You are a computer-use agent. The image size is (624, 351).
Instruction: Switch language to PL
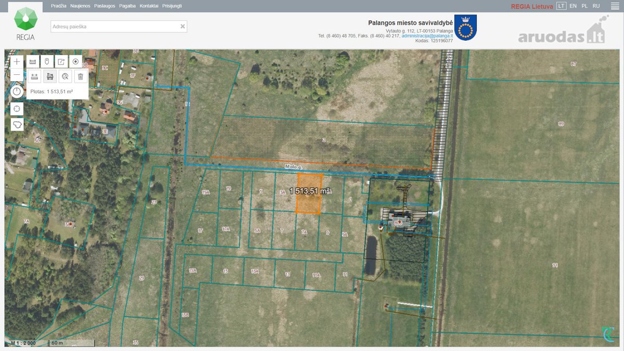tap(584, 6)
